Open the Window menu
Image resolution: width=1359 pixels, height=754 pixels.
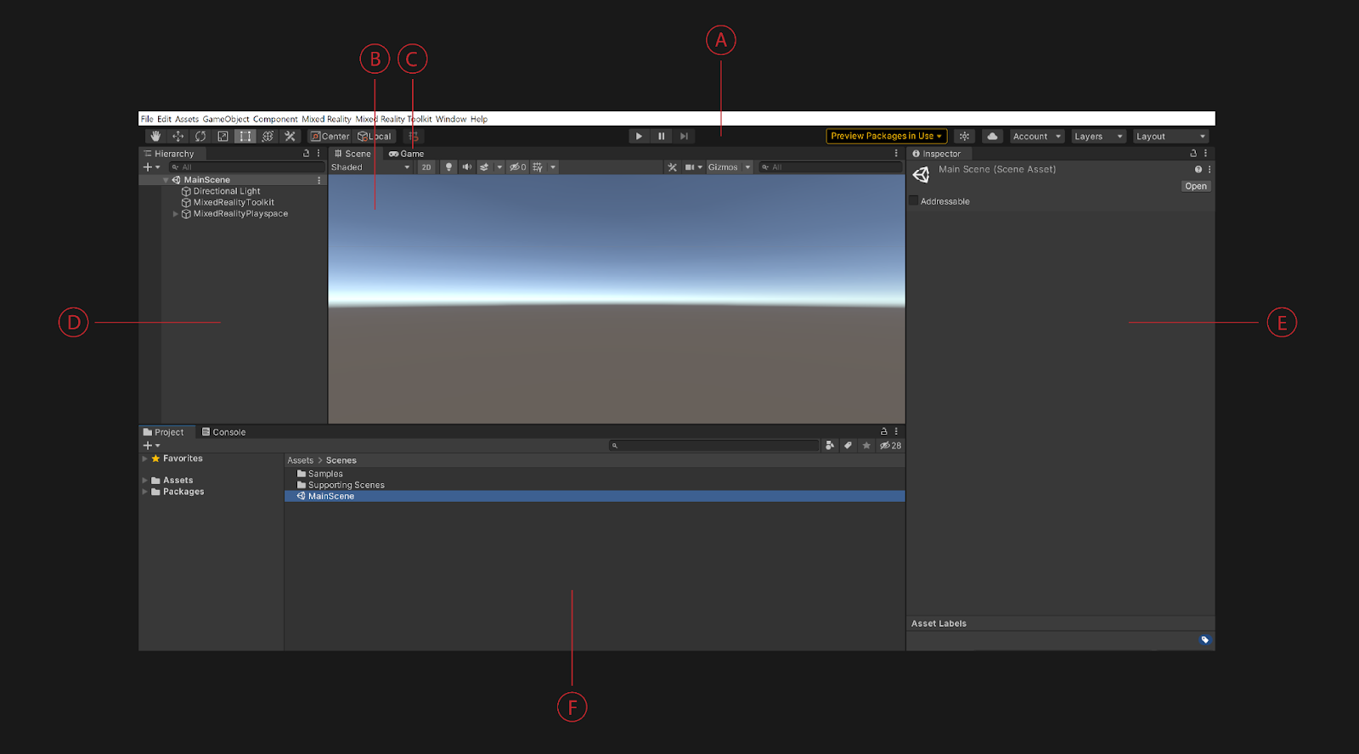pos(451,119)
